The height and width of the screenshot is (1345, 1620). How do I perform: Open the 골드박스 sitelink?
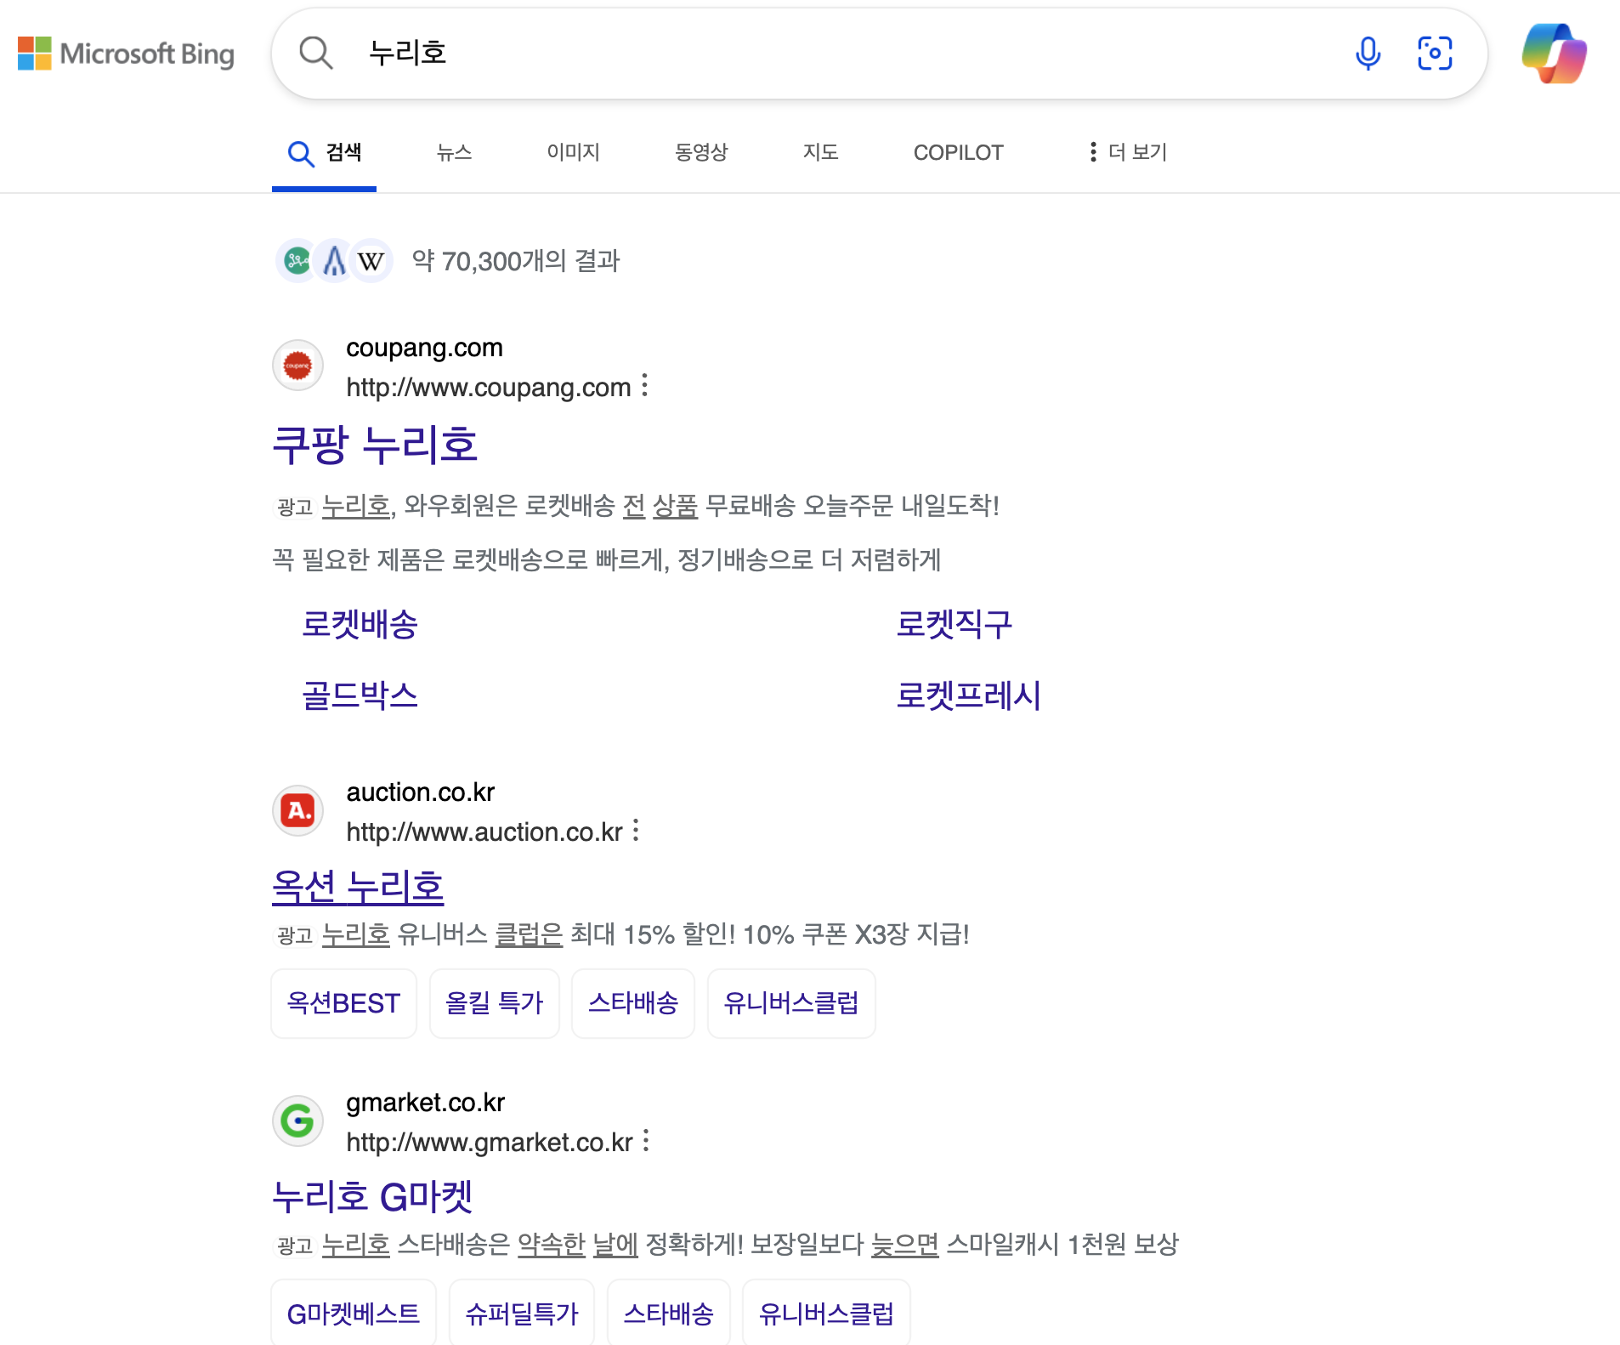coord(360,695)
